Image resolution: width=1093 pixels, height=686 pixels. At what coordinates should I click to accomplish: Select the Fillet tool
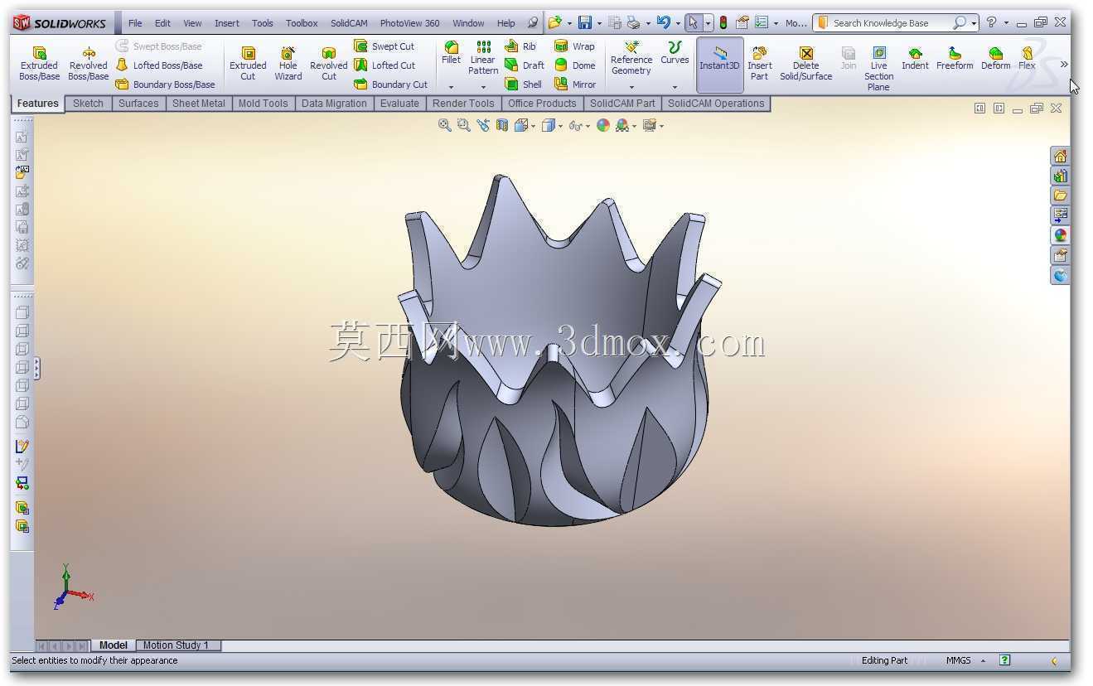pyautogui.click(x=451, y=52)
